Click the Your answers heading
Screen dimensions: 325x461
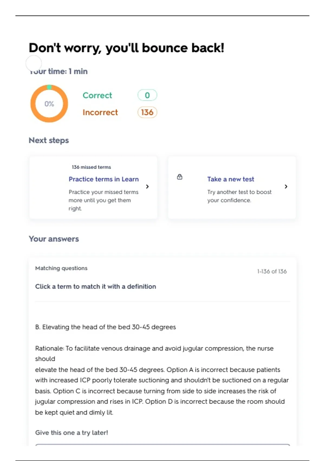click(54, 239)
